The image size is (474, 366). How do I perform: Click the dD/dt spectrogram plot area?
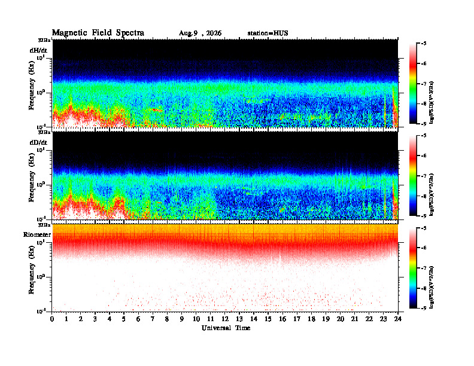click(225, 176)
